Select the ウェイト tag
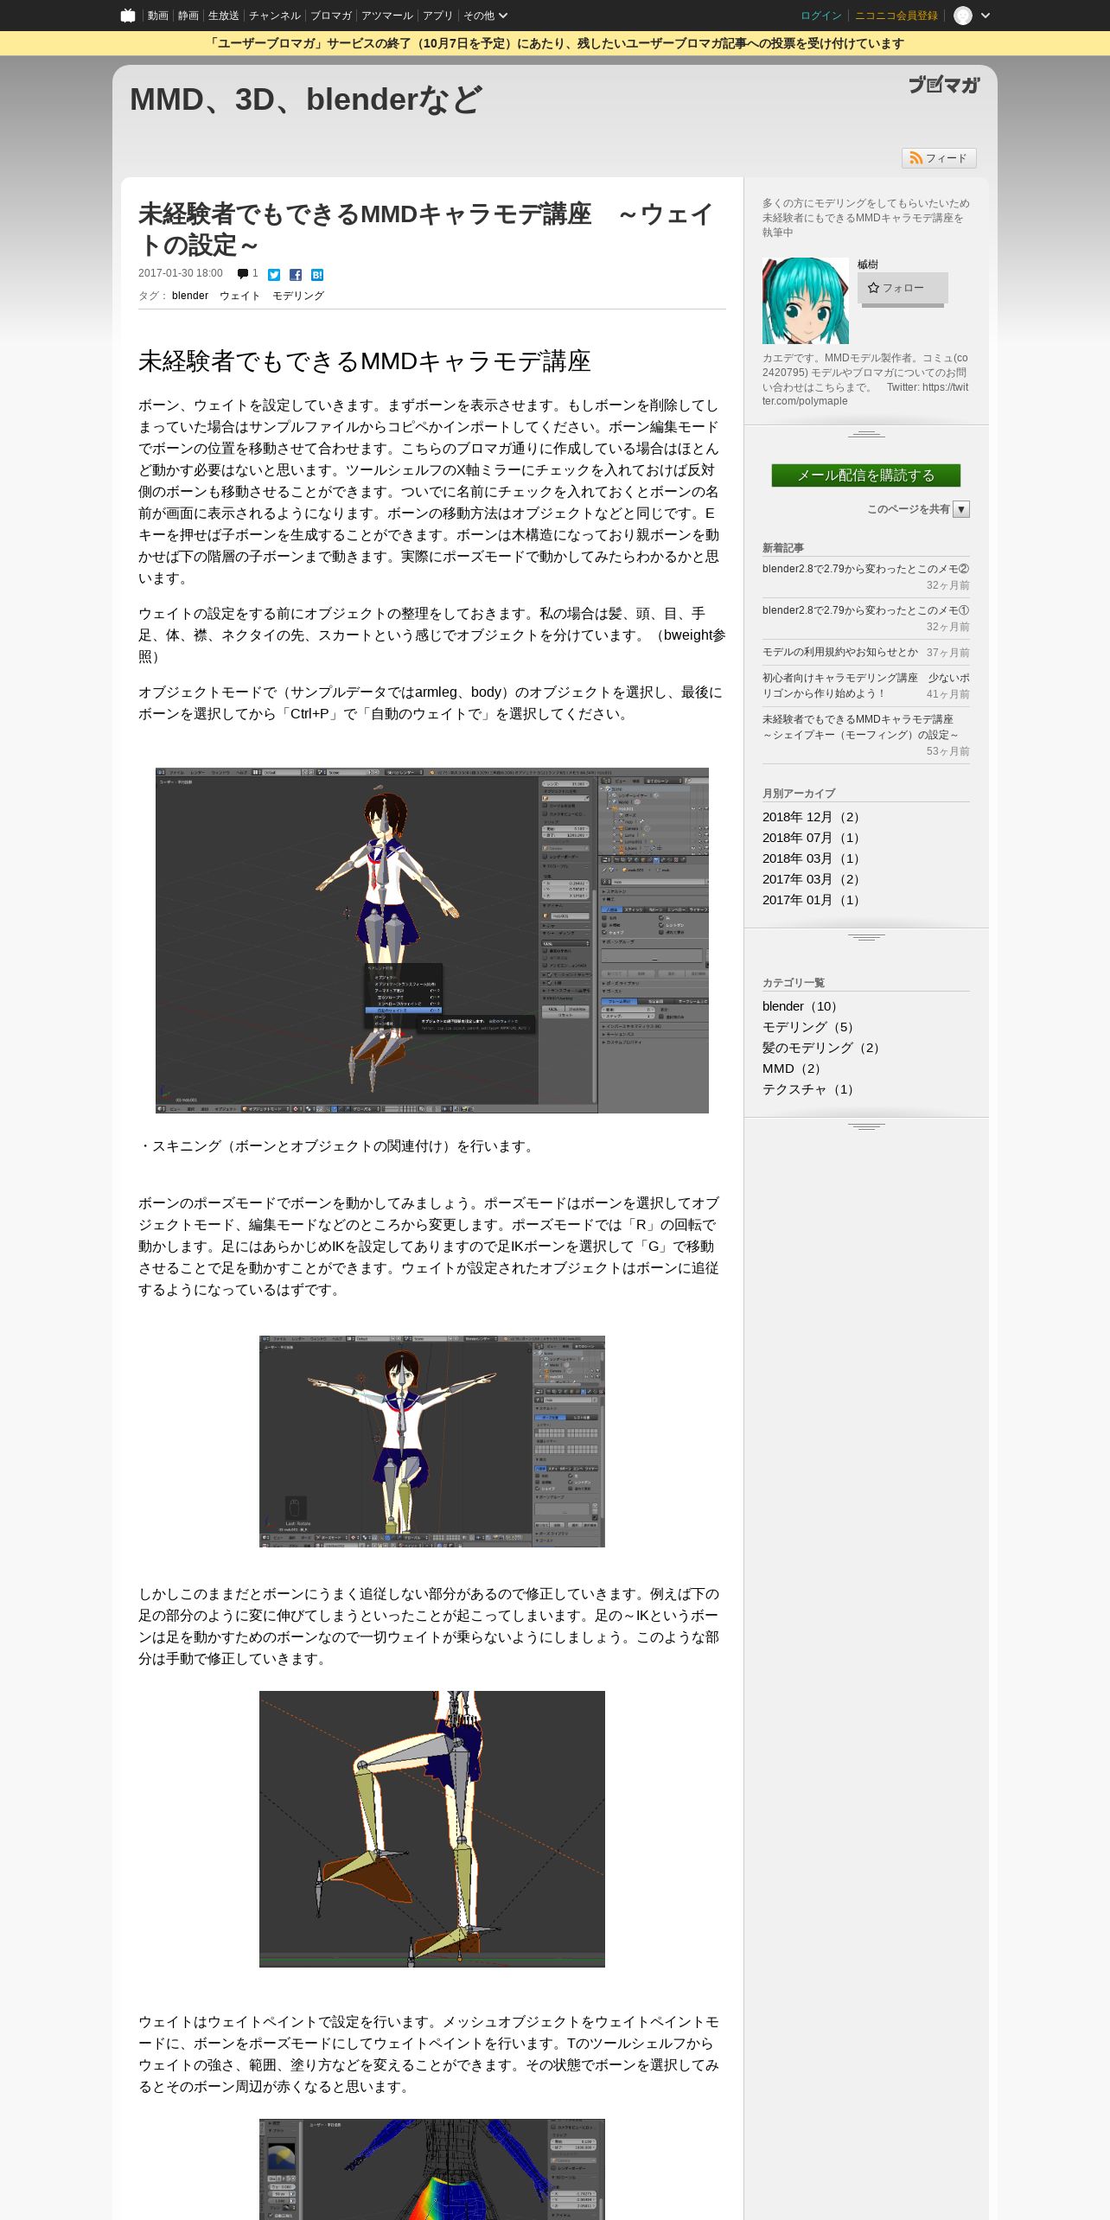This screenshot has height=2220, width=1110. click(239, 296)
